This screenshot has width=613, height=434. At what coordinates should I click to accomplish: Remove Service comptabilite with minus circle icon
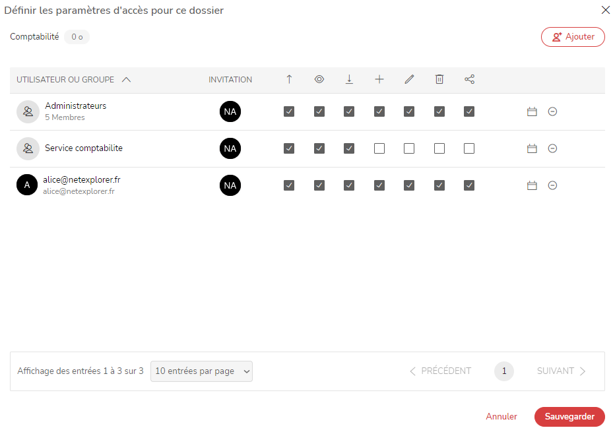click(x=552, y=148)
